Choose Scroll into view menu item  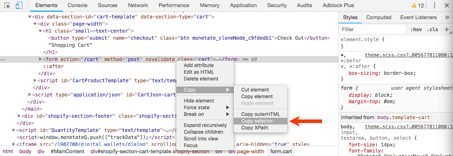pyautogui.click(x=205, y=139)
